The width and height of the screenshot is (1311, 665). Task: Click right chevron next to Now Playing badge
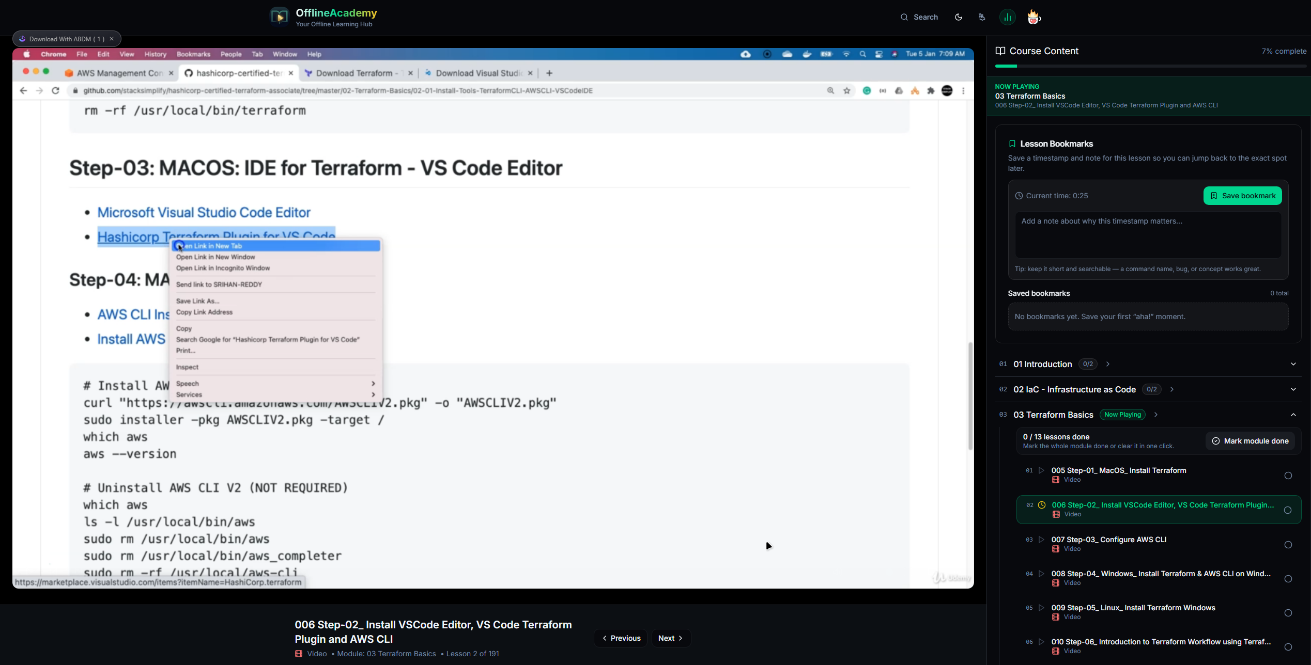pyautogui.click(x=1156, y=415)
